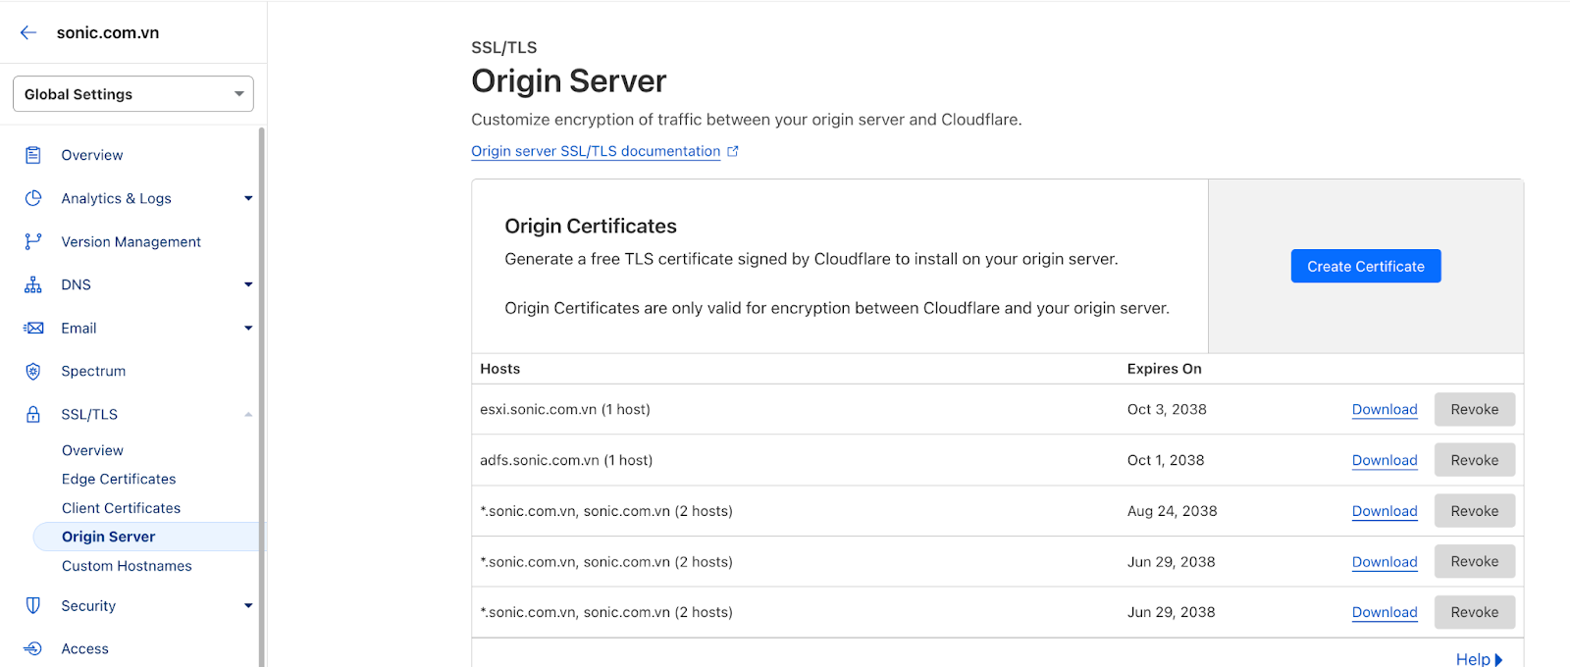
Task: Click the Help arrow icon
Action: coord(1498,659)
